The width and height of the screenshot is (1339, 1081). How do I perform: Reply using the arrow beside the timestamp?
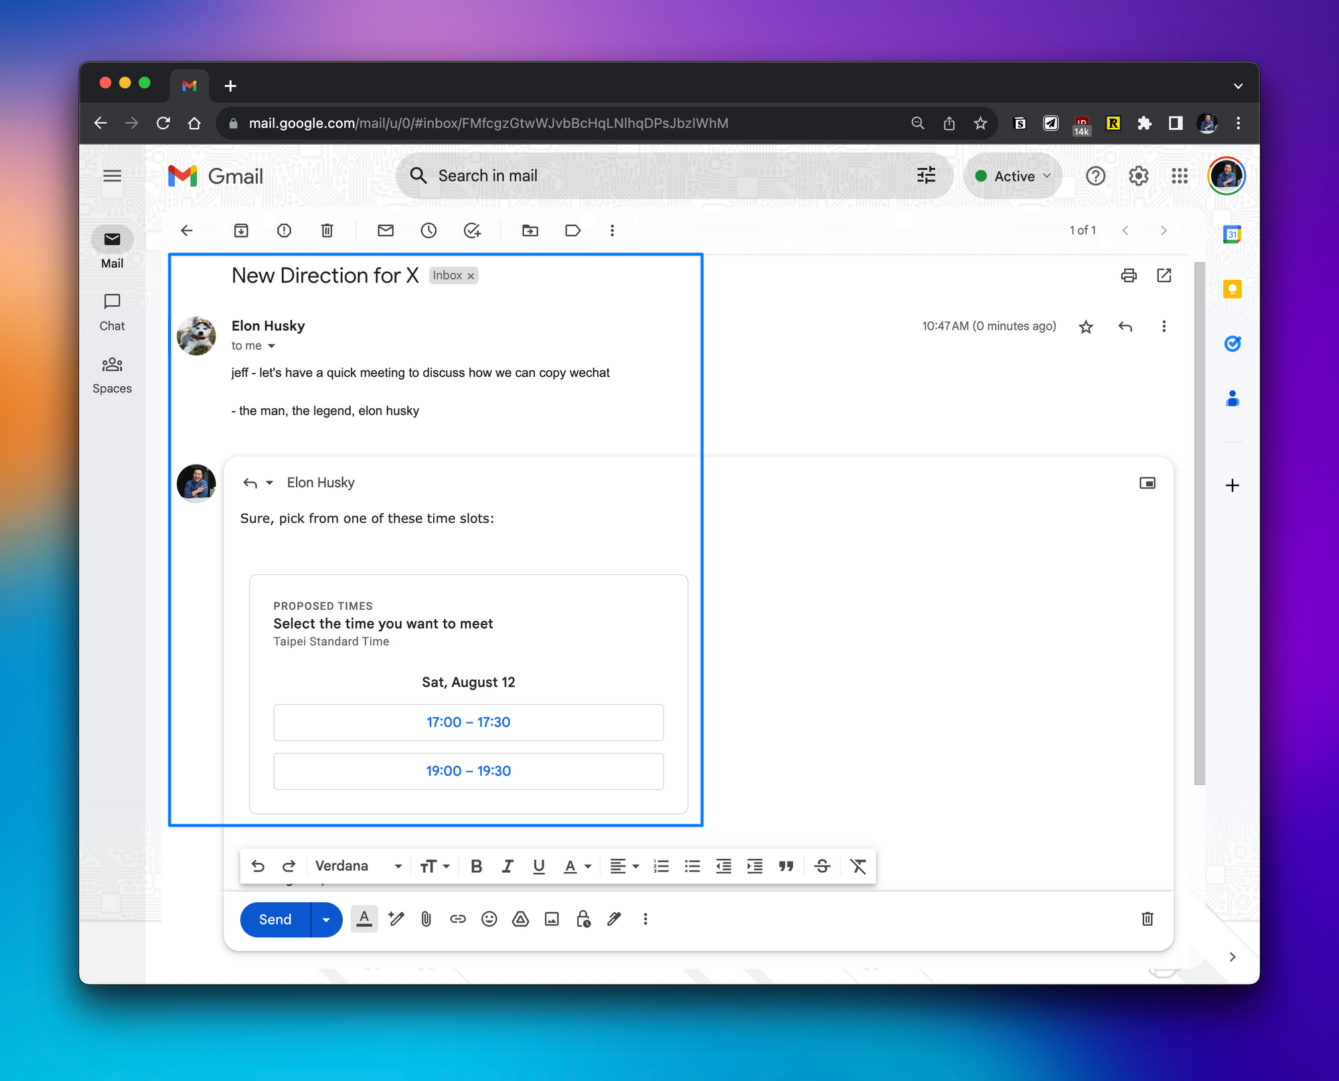1125,327
